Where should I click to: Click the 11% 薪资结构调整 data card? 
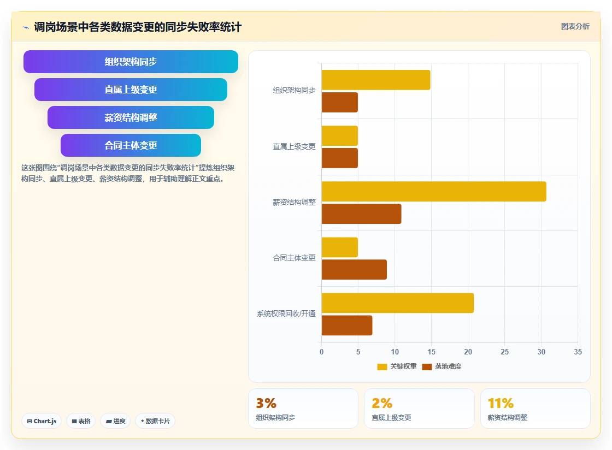pyautogui.click(x=535, y=408)
